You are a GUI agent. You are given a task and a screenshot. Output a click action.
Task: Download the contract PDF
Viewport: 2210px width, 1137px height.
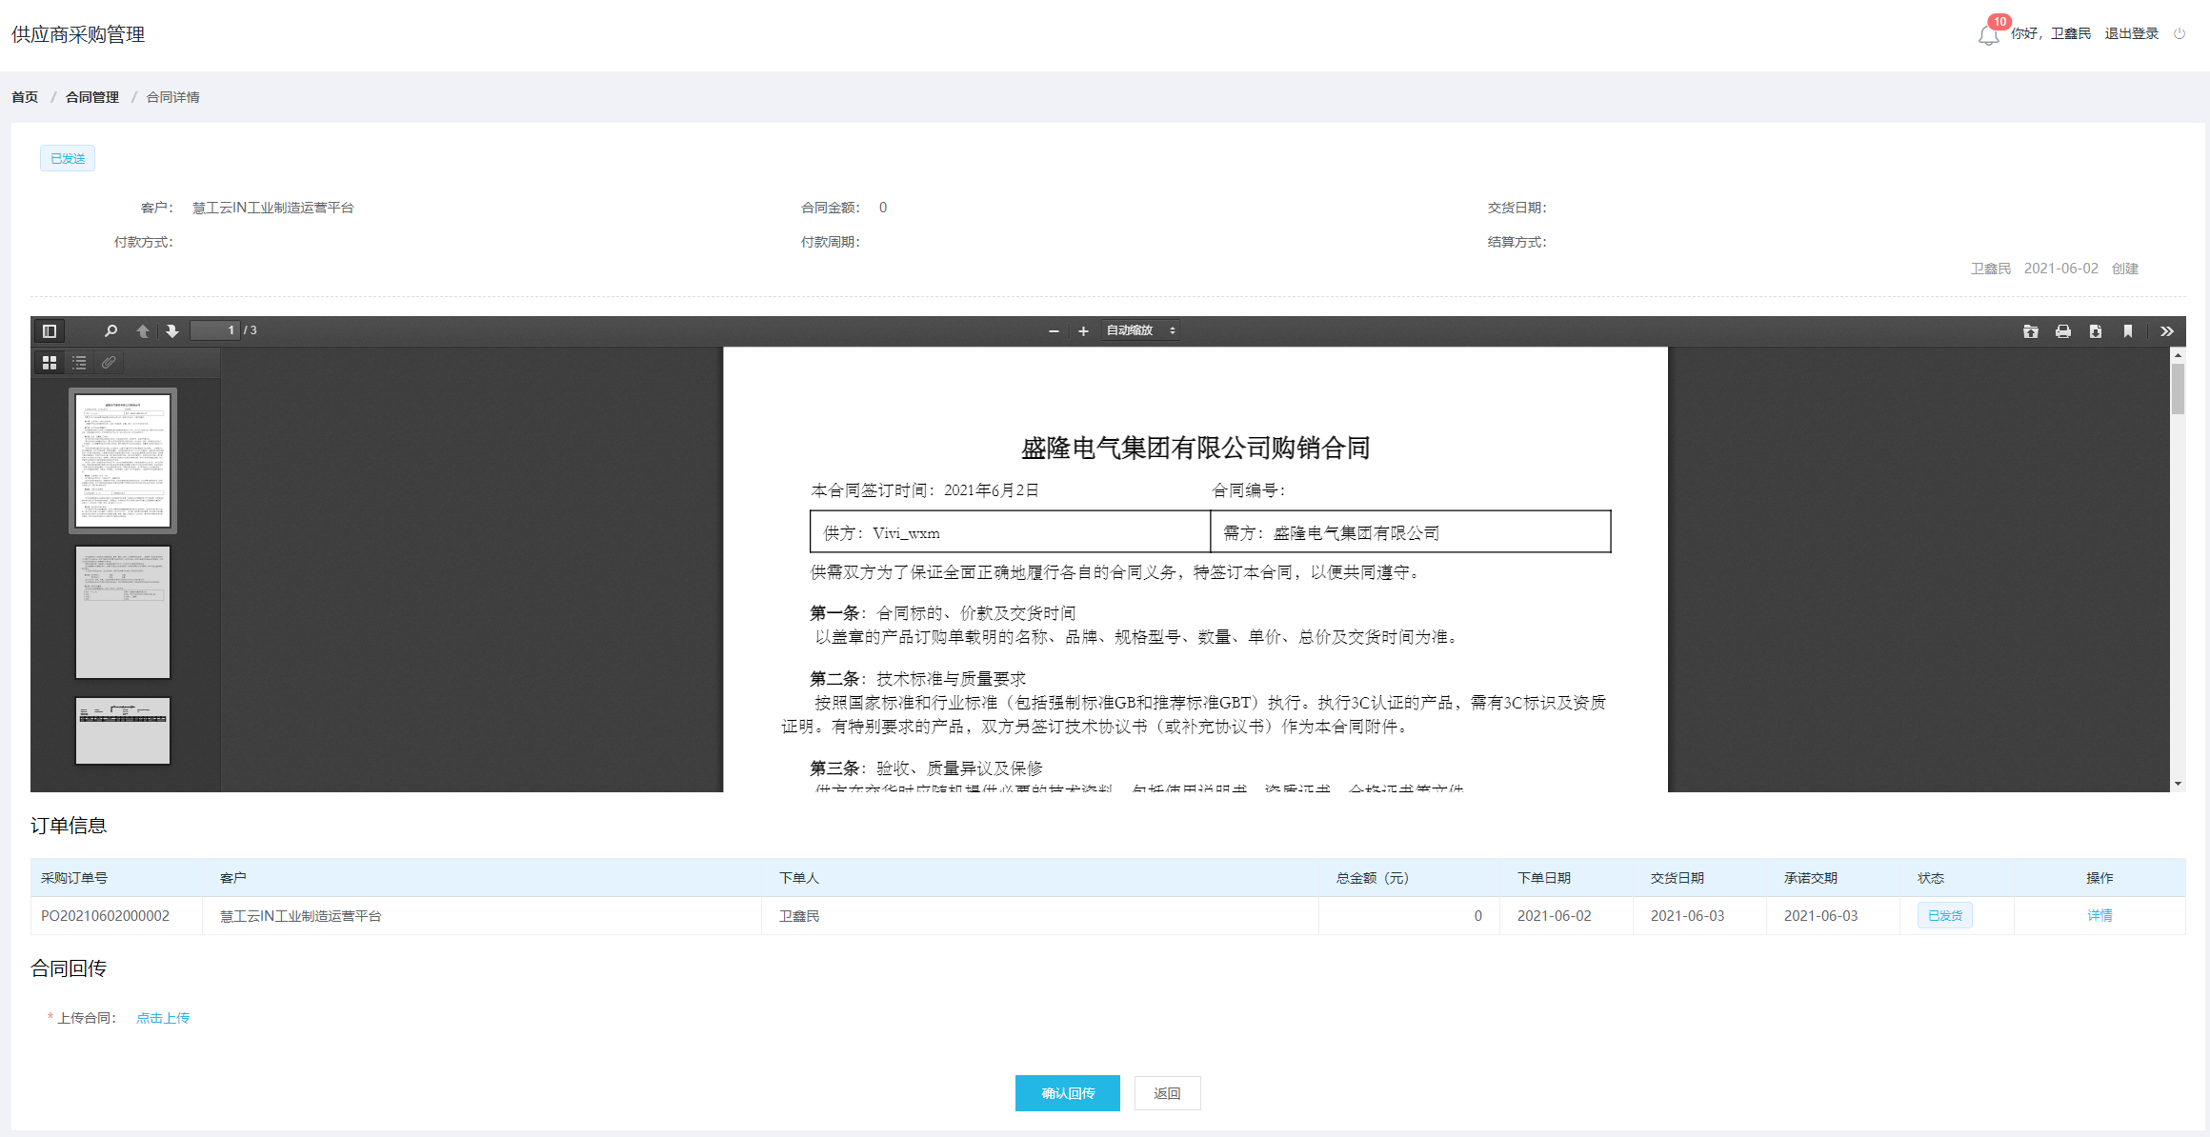click(x=2096, y=330)
